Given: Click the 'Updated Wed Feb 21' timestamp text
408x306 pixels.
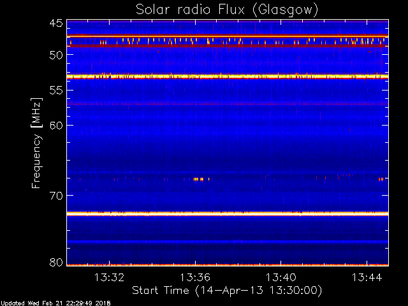Looking at the screenshot, I should point(55,303).
